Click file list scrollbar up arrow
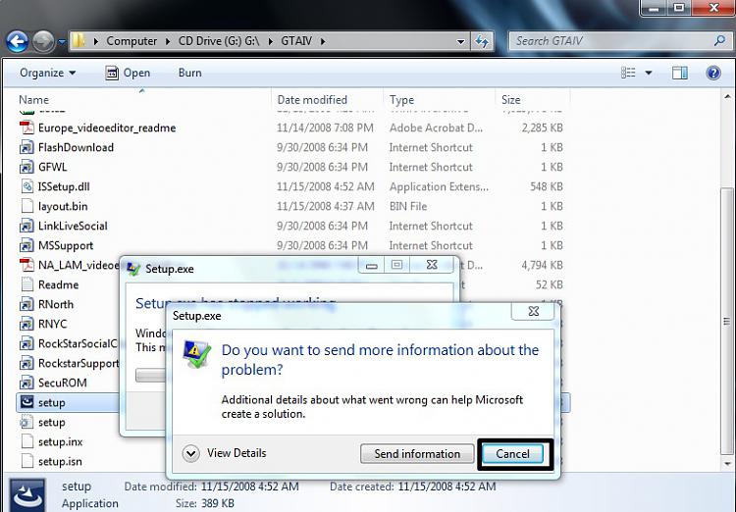This screenshot has height=512, width=736. [727, 97]
